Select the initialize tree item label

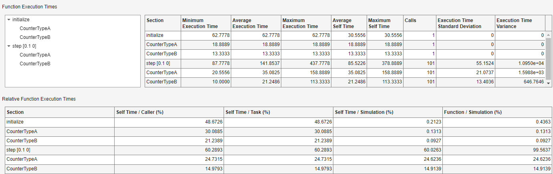(21, 19)
